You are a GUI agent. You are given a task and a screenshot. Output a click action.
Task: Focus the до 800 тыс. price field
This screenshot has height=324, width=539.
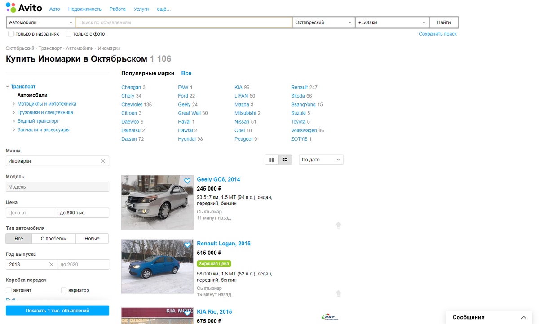point(83,213)
